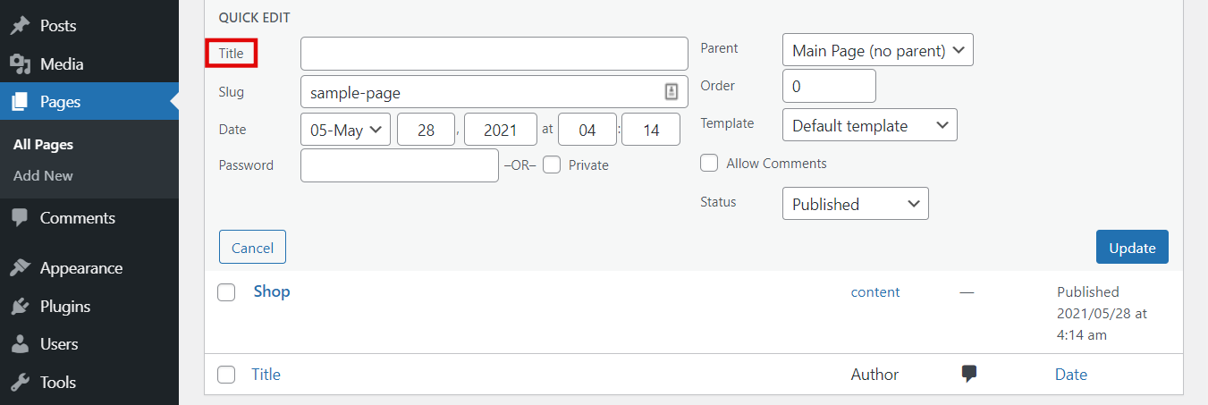Open the Parent page dropdown
This screenshot has height=405, width=1208.
tap(877, 51)
